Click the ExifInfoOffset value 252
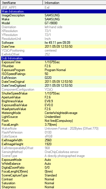 tap(47, 54)
